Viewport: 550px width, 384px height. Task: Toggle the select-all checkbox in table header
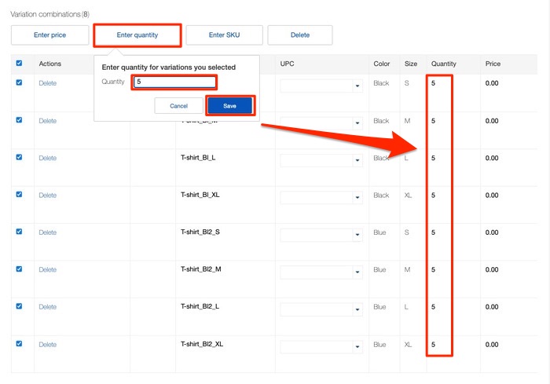coord(20,64)
